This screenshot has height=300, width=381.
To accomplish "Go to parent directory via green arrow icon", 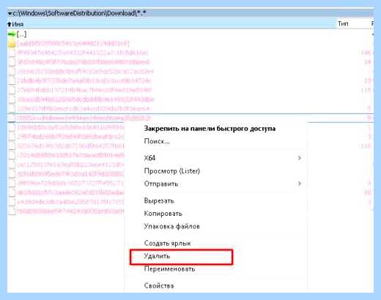I will [x=12, y=34].
